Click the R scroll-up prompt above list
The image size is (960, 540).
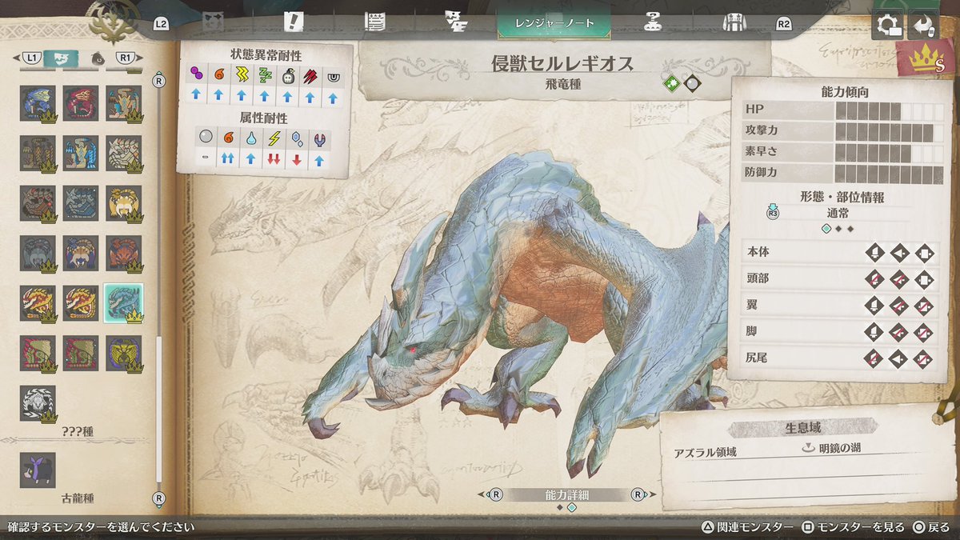coord(158,80)
